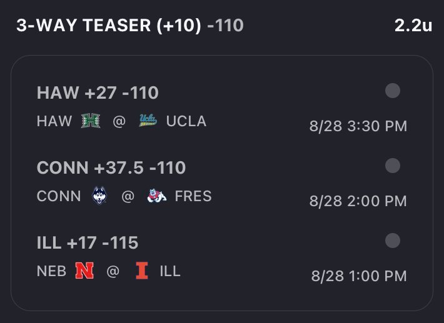This screenshot has width=444, height=323.
Task: Click the UCLA team abbreviation
Action: [x=186, y=121]
